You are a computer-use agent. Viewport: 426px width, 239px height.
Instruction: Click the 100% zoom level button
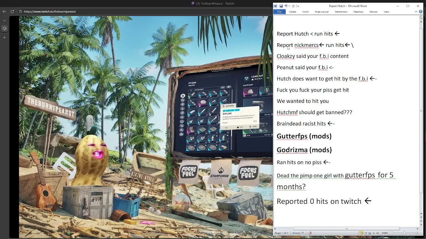click(385, 233)
